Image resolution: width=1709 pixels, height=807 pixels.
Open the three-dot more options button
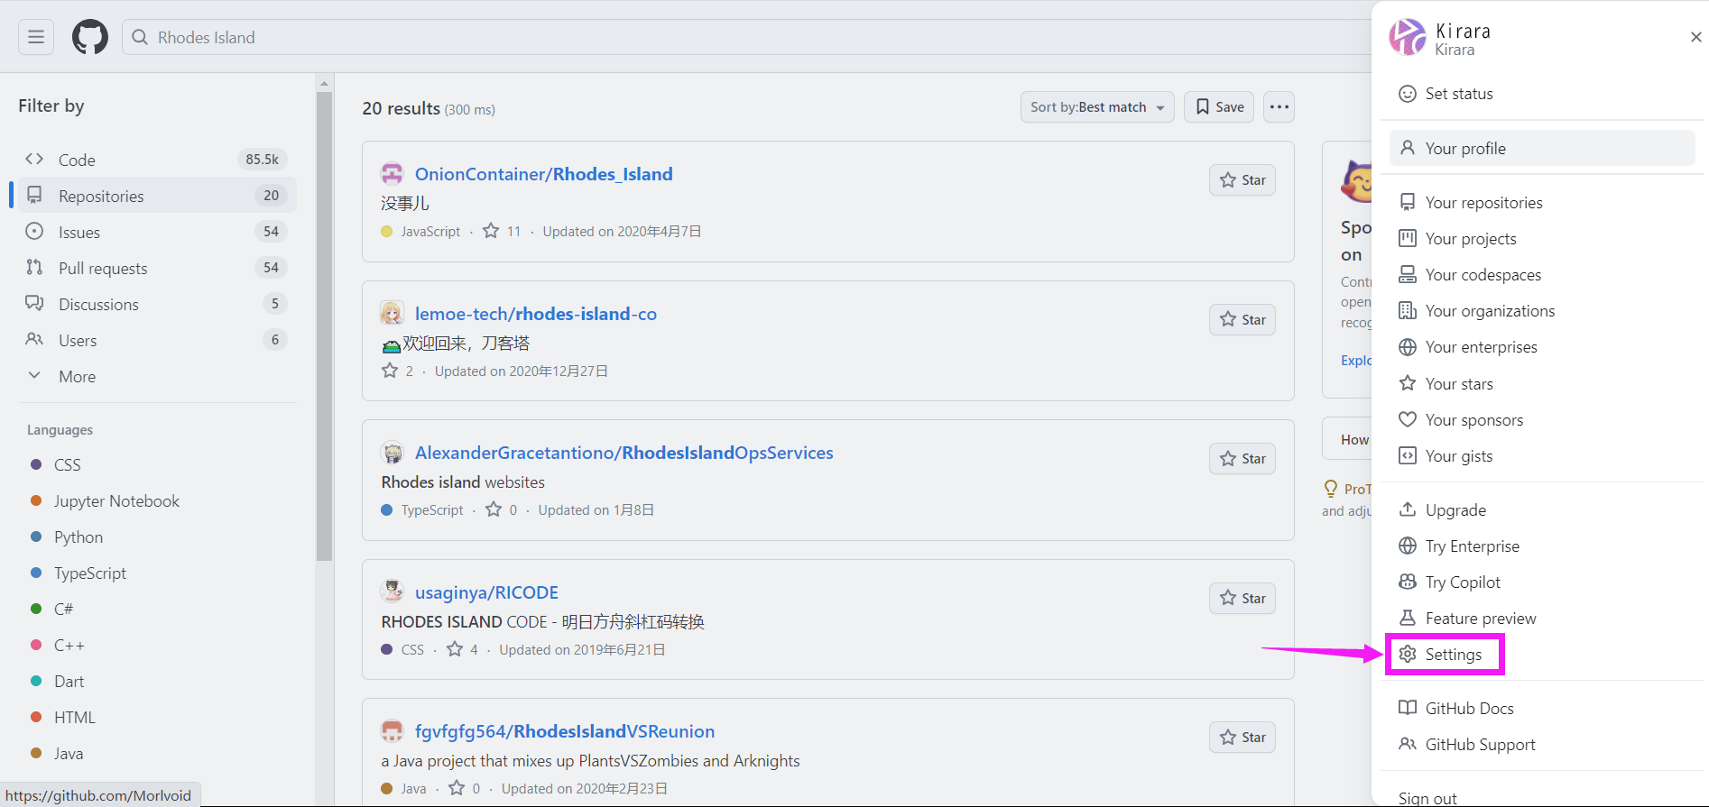tap(1279, 107)
